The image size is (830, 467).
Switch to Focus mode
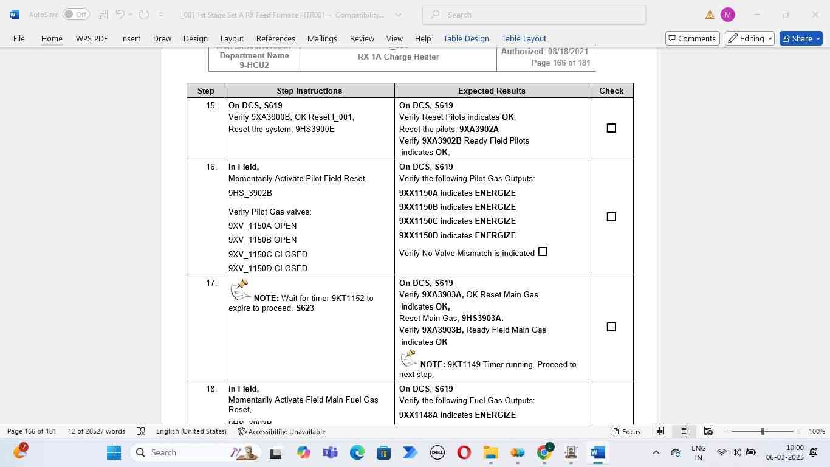coord(626,431)
